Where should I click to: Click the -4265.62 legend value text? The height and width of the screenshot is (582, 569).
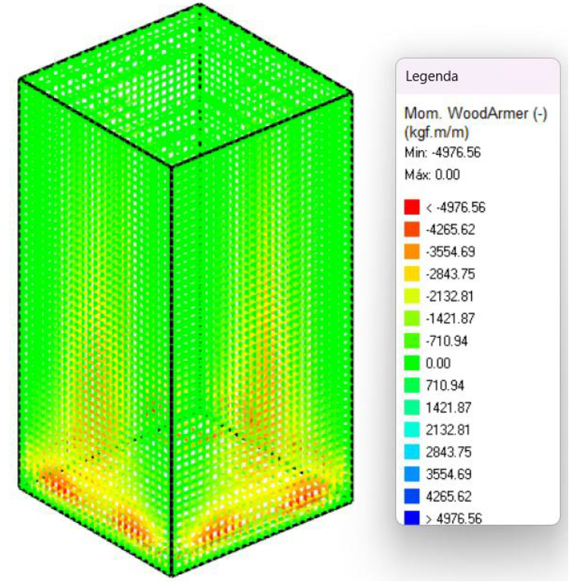click(x=450, y=230)
